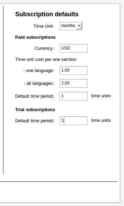Click the Default time period label under Paid subscriptions
The height and width of the screenshot is (206, 124).
point(34,96)
